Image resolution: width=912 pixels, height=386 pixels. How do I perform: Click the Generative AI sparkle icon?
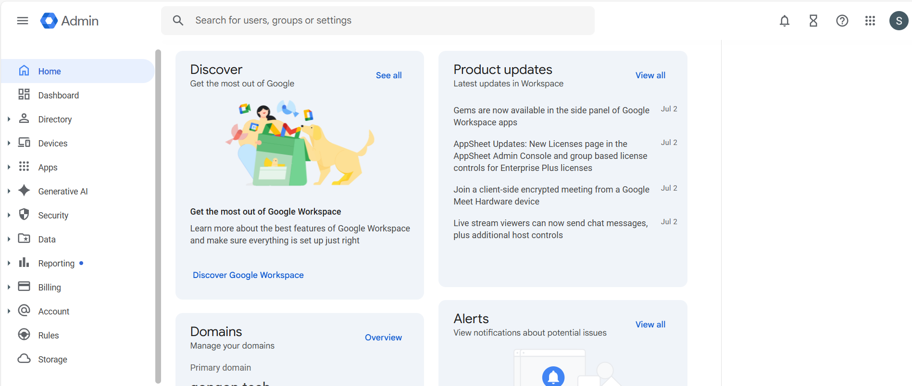[24, 190]
